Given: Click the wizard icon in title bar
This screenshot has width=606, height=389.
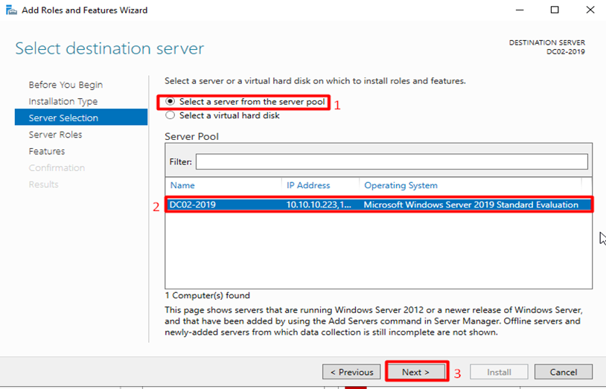Looking at the screenshot, I should (x=9, y=10).
